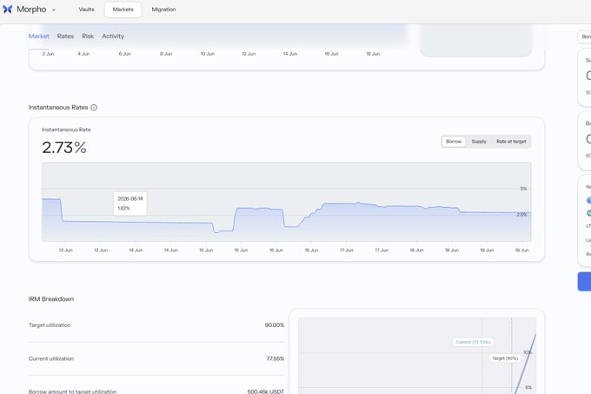Click the Current (77.55%) chart label
The width and height of the screenshot is (591, 394).
[473, 342]
